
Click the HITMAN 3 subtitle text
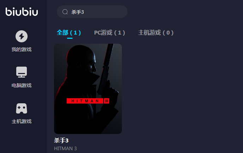tap(65, 148)
